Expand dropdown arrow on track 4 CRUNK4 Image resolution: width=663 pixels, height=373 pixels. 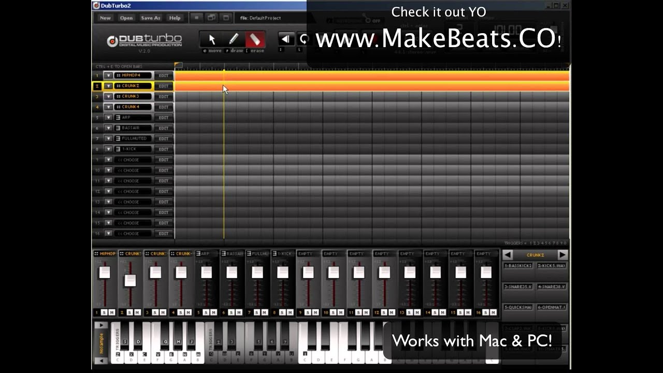coord(108,107)
